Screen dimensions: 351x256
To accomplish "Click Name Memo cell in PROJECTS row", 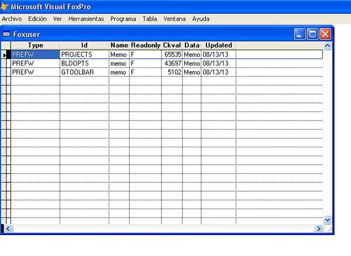I will pos(119,54).
